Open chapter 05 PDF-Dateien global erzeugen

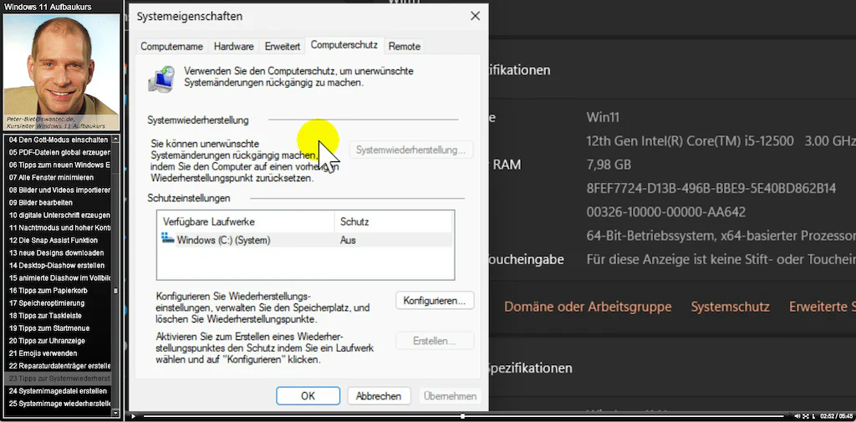click(58, 152)
